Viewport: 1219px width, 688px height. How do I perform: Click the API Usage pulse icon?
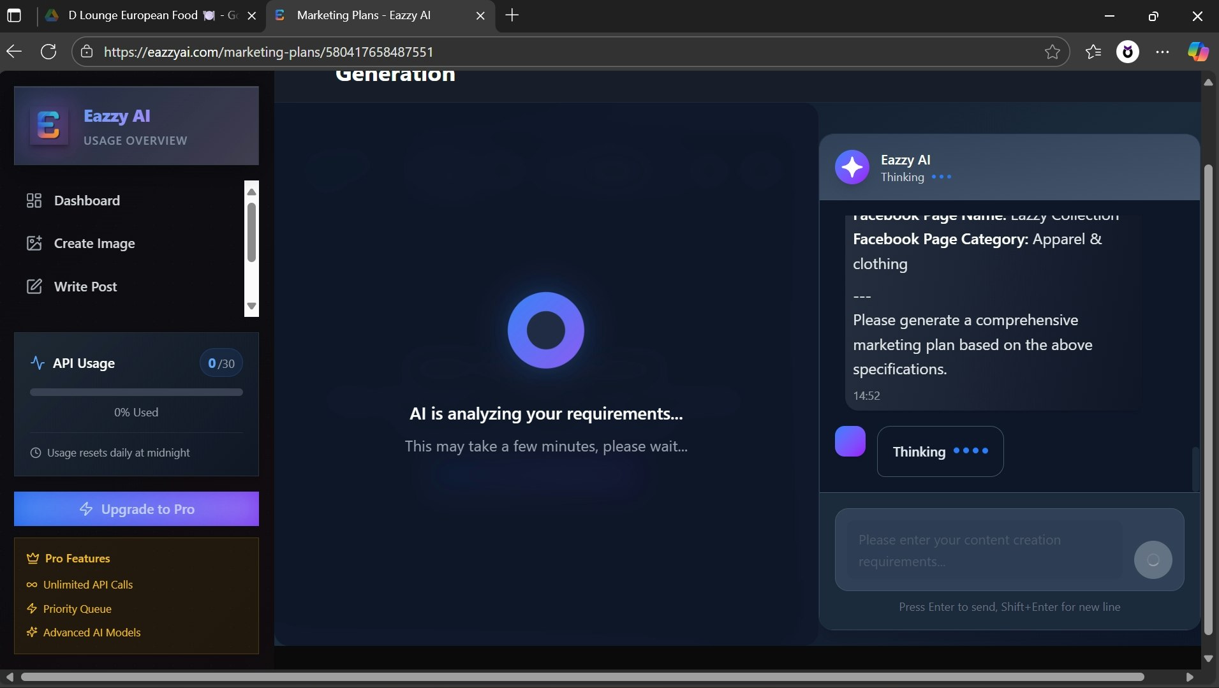tap(38, 363)
